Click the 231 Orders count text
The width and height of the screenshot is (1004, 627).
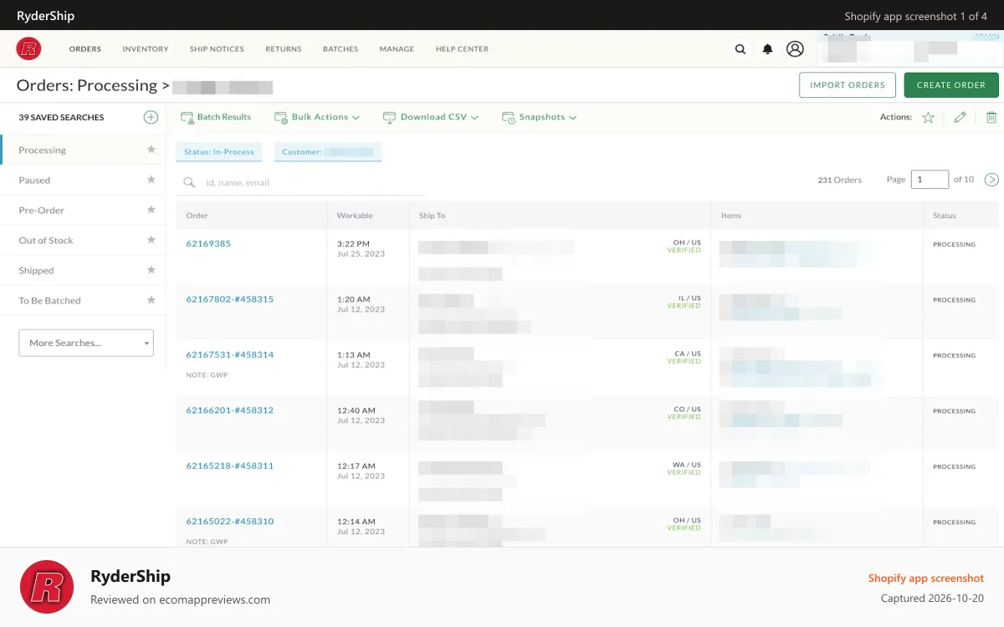pos(839,180)
